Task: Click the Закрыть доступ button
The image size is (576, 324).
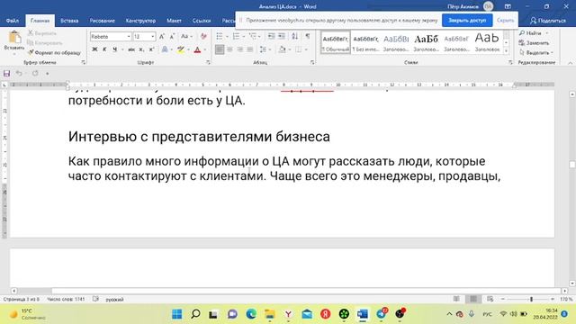Action: pos(467,20)
